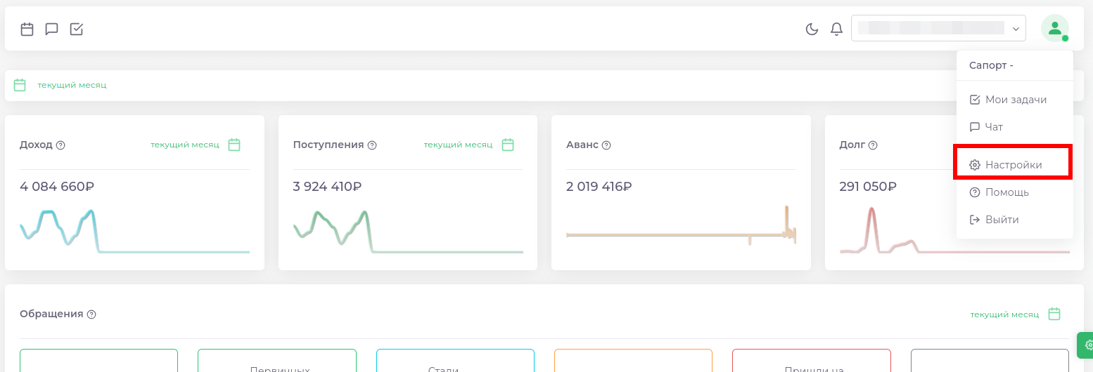The height and width of the screenshot is (372, 1093).
Task: Open Чат from the user menu
Action: [x=993, y=127]
